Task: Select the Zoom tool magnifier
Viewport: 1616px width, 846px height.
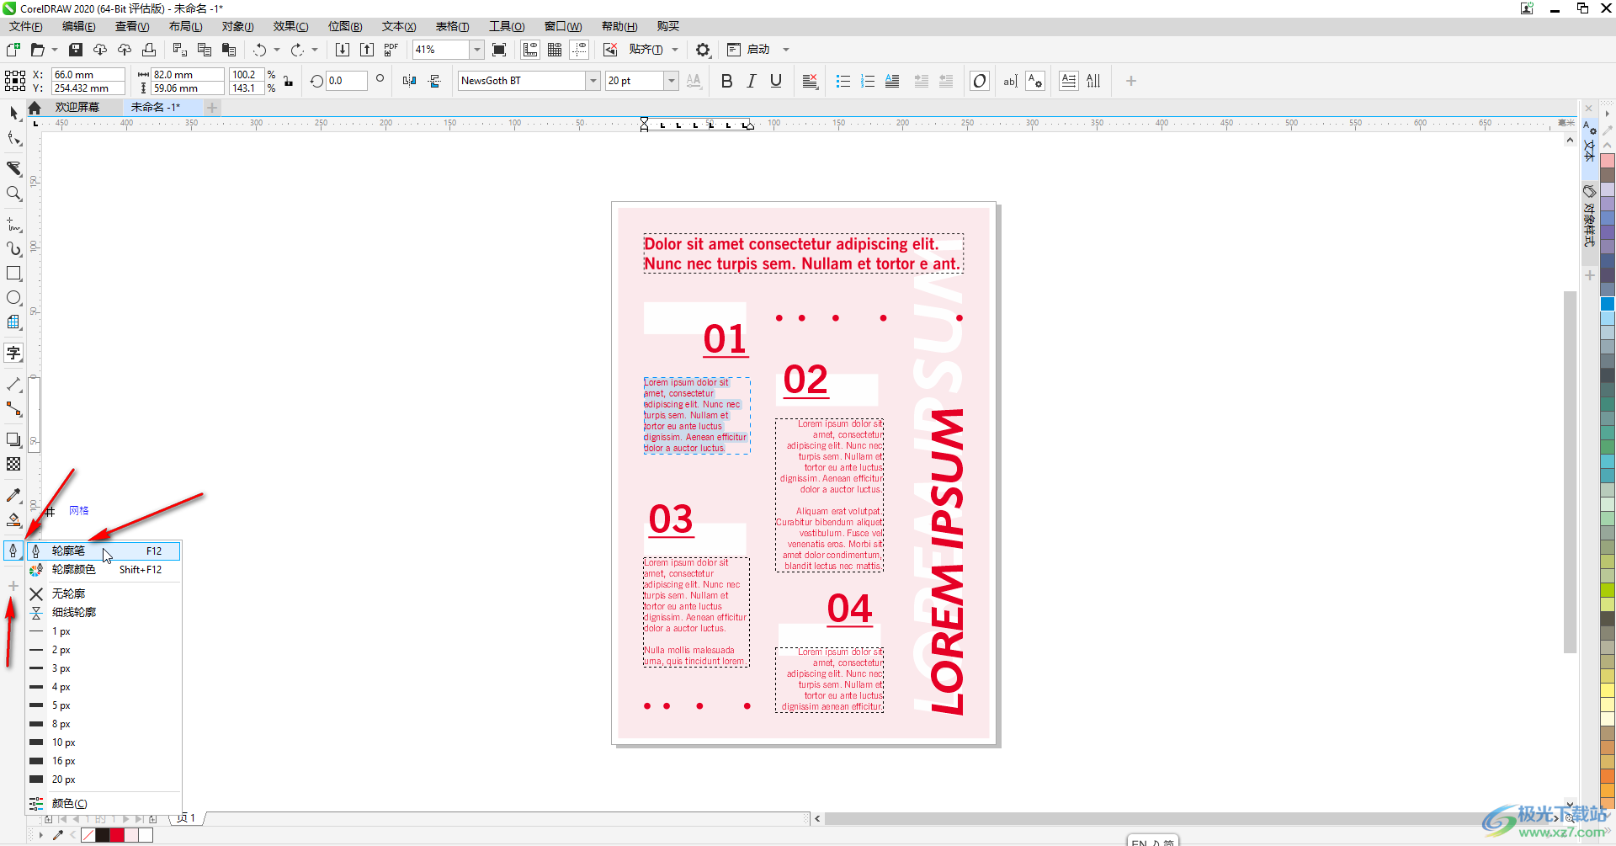Action: tap(13, 194)
